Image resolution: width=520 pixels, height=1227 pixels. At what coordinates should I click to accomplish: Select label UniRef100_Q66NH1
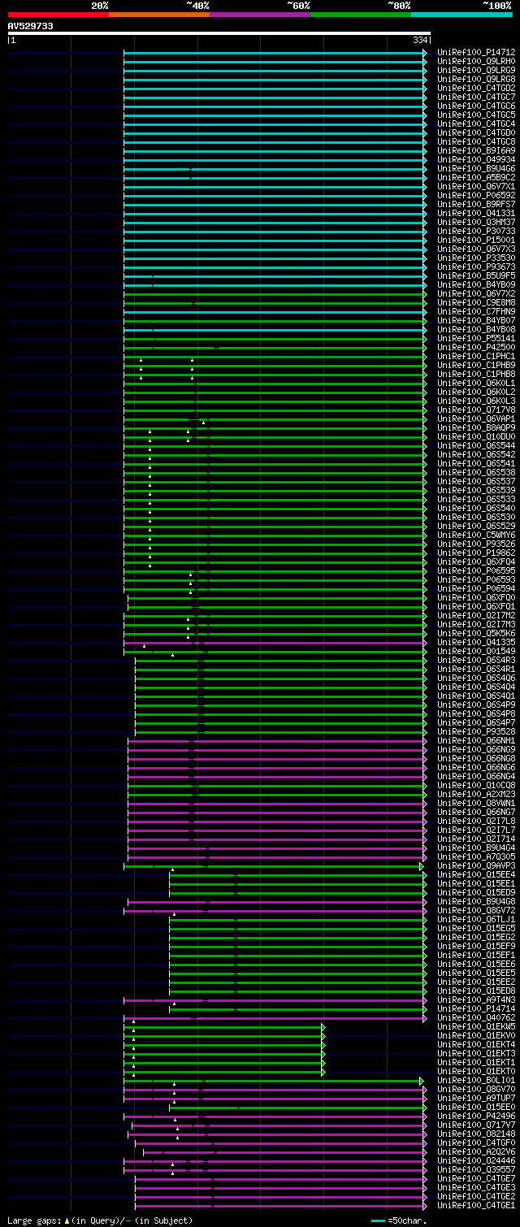click(x=476, y=740)
